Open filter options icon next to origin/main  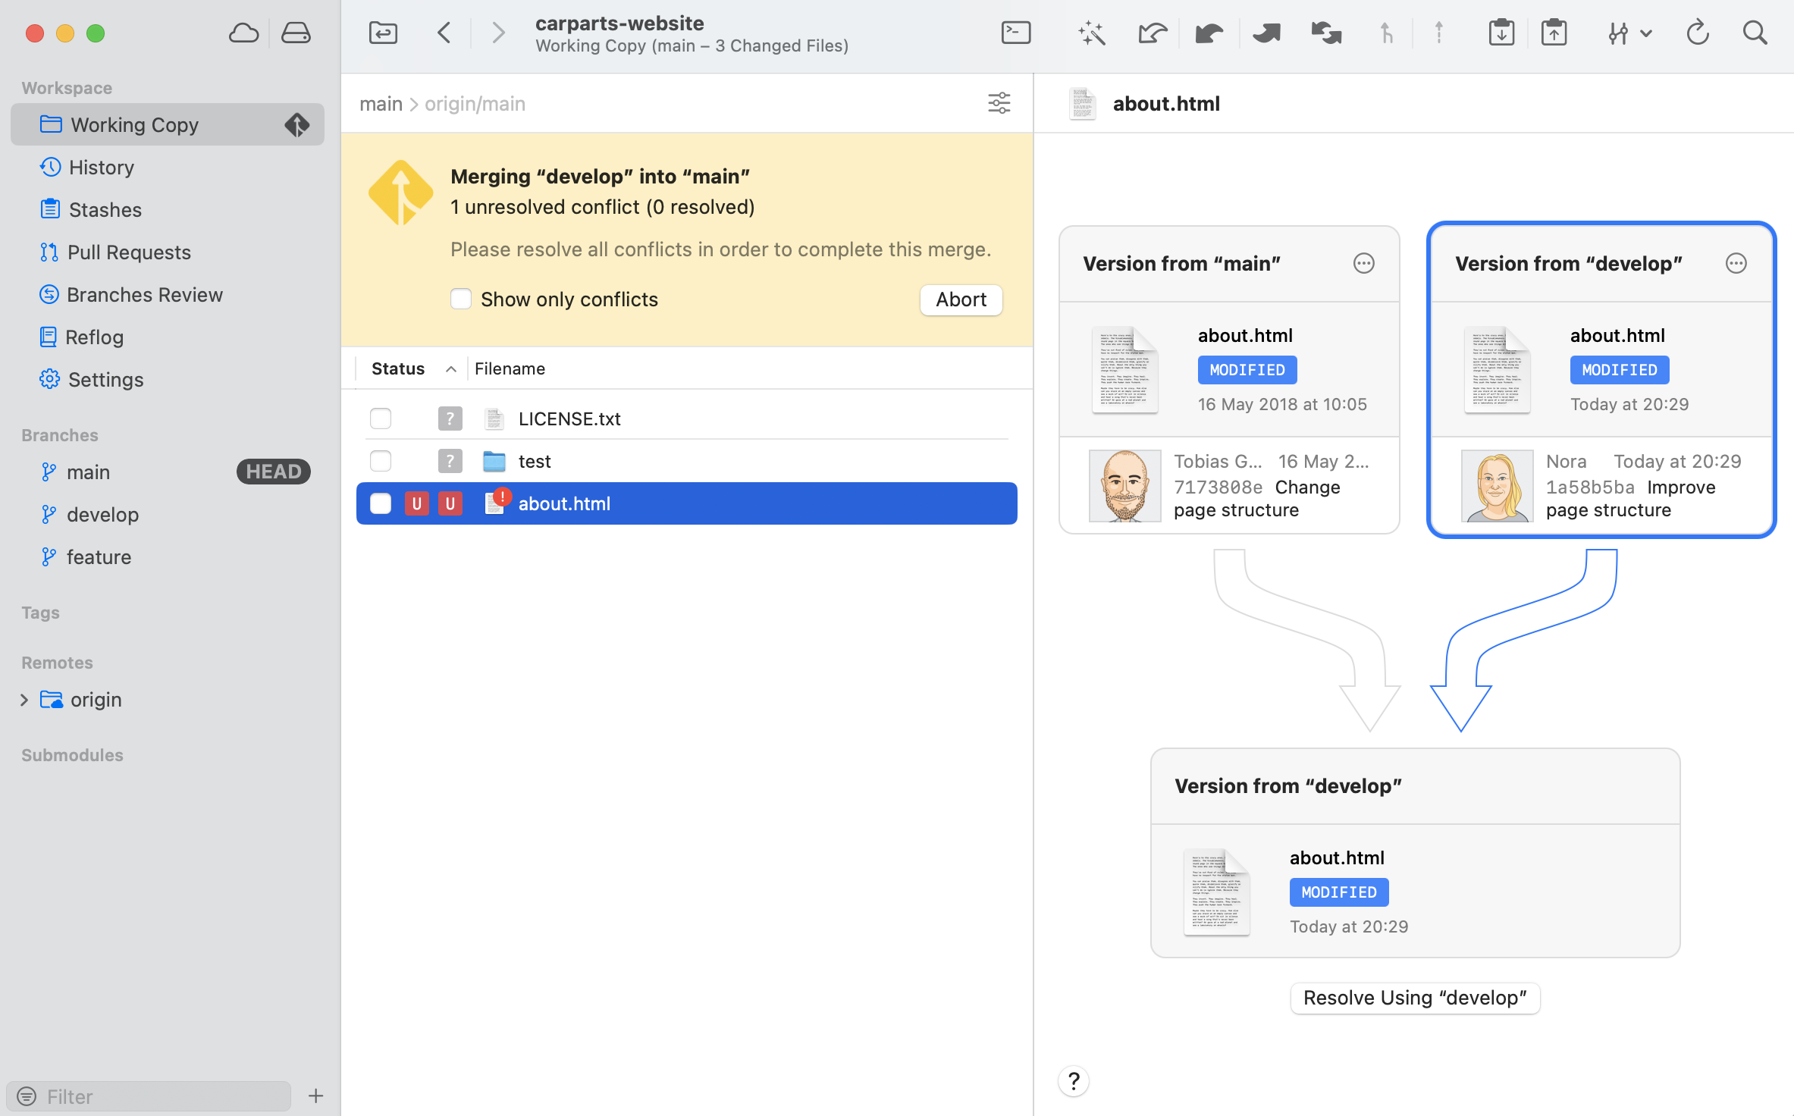(999, 103)
